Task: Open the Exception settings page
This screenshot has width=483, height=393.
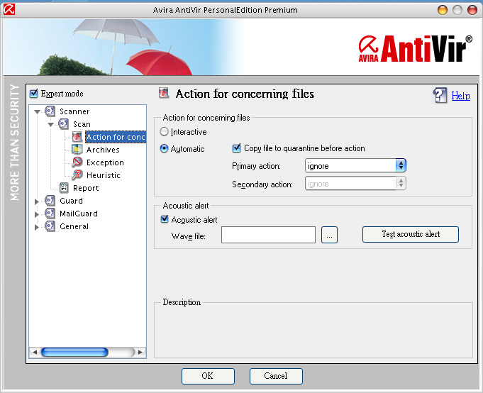Action: point(105,162)
